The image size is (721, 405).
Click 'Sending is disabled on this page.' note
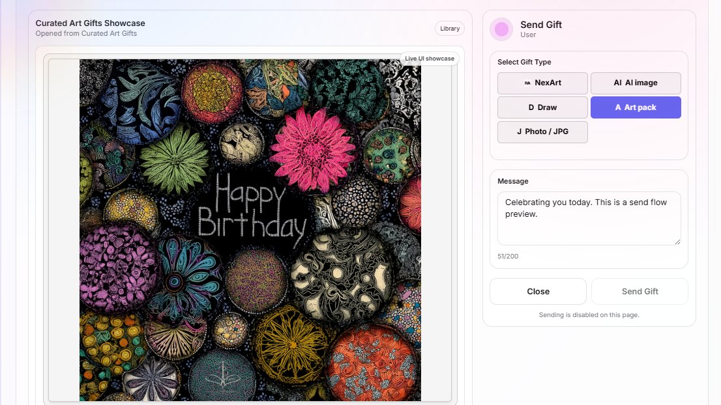[589, 315]
